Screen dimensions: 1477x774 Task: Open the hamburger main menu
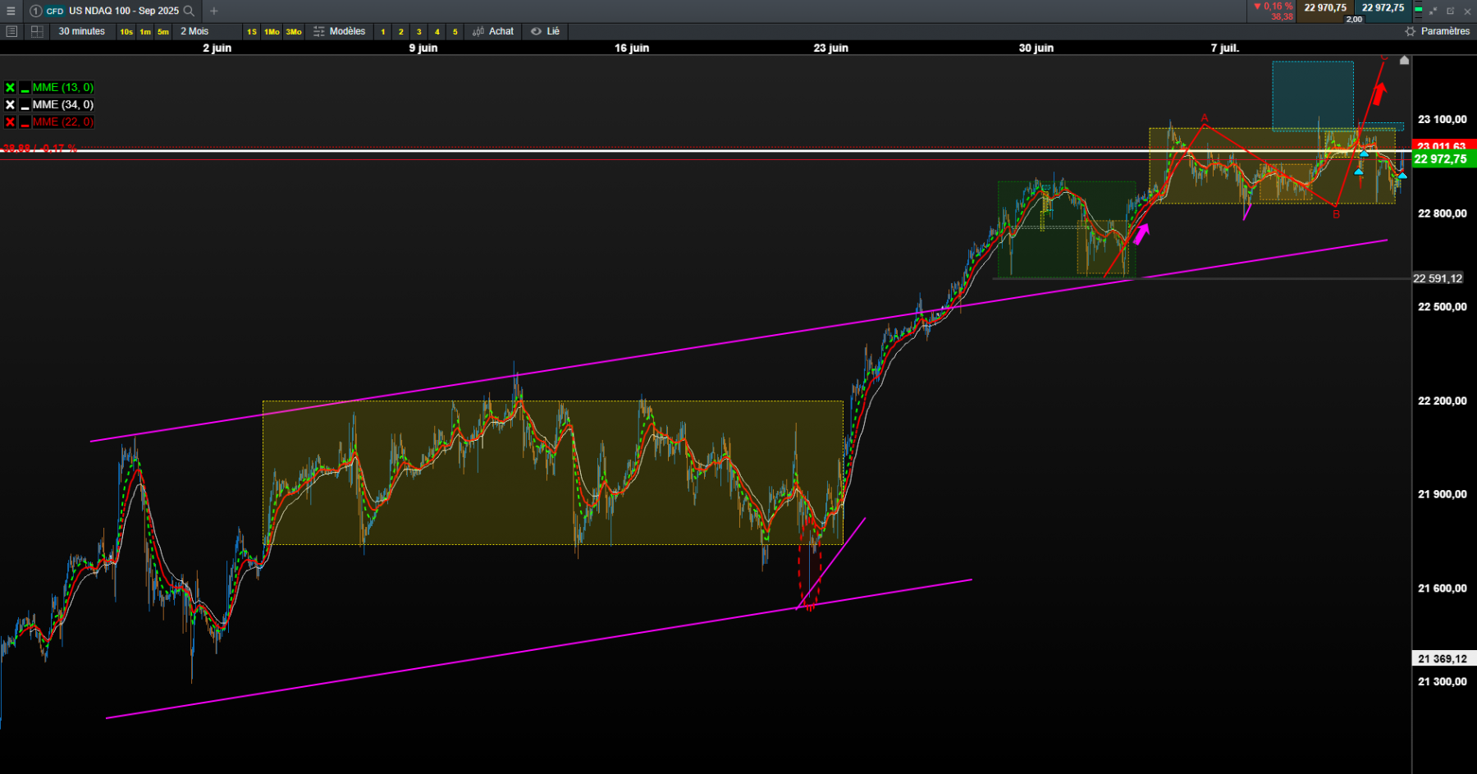(x=11, y=11)
